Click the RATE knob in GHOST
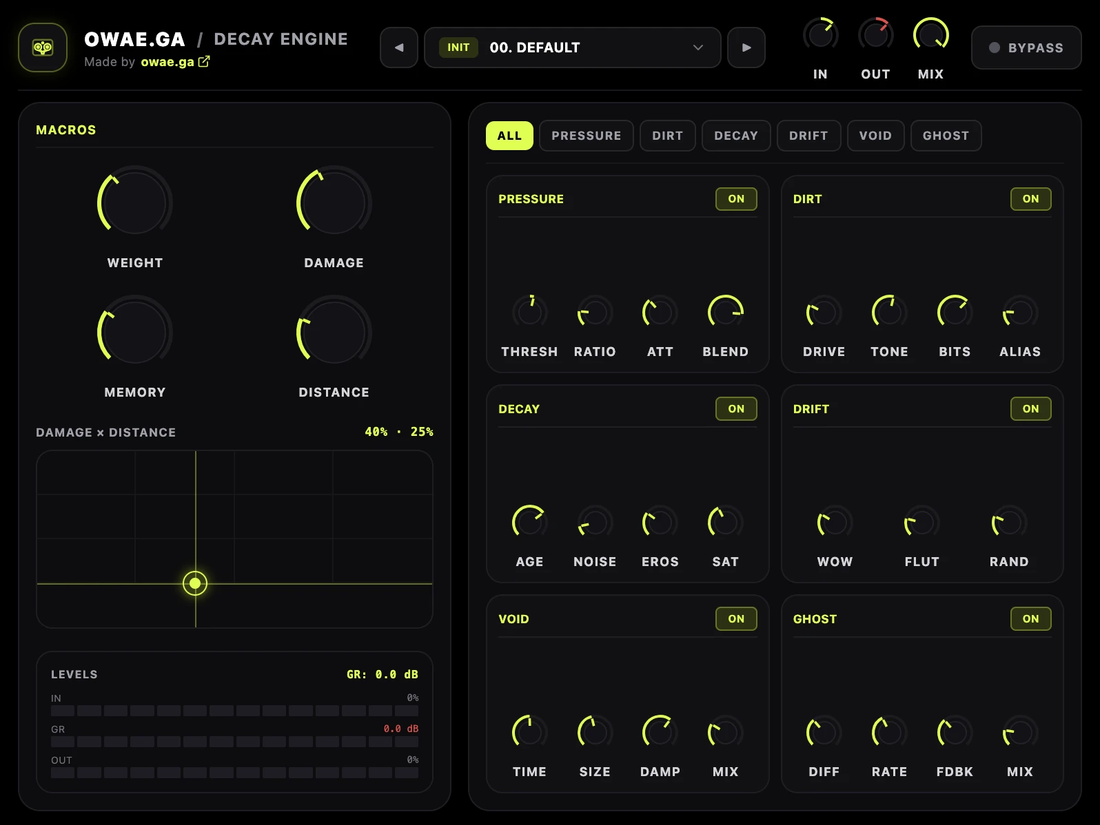The height and width of the screenshot is (825, 1100). tap(889, 733)
